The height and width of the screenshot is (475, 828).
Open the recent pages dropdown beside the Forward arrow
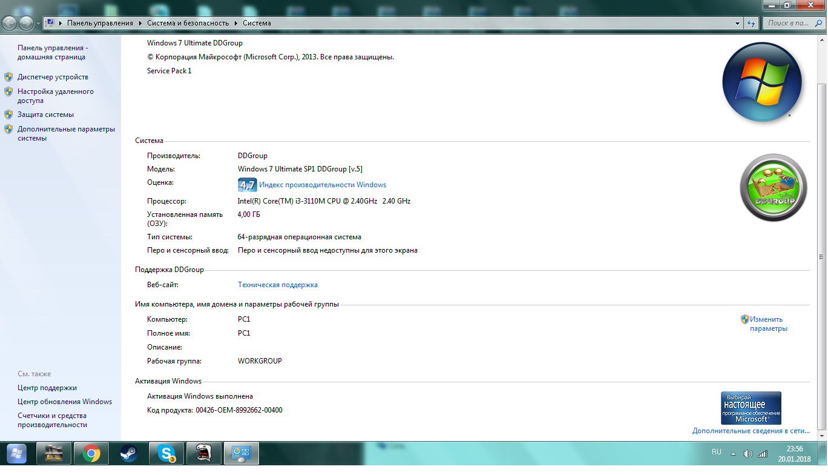click(39, 24)
